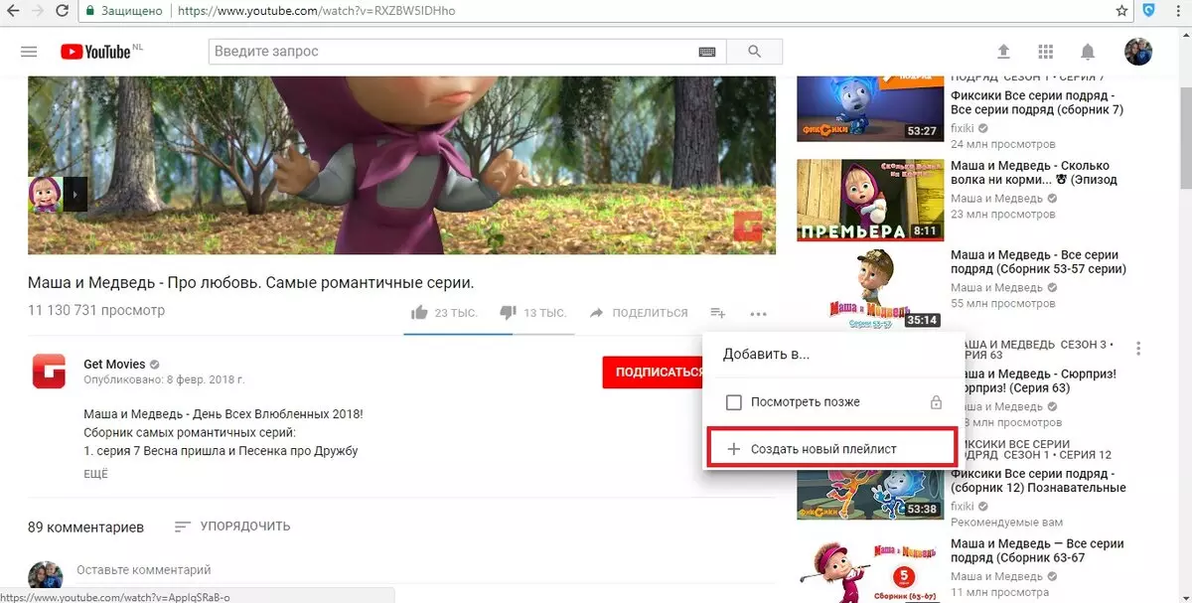Screen dimensions: 1192x603
Task: Open the Get Movies channel name link
Action: pos(114,365)
